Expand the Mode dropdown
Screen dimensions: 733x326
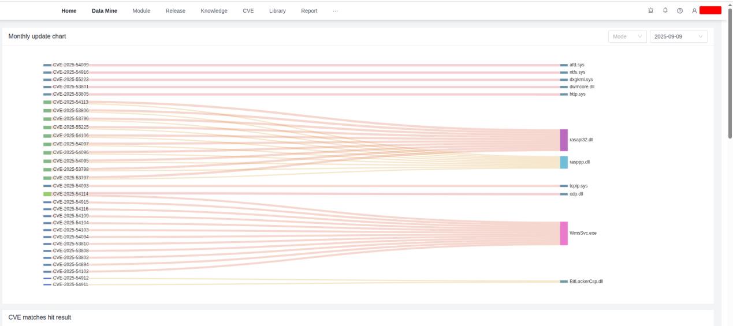(x=627, y=36)
